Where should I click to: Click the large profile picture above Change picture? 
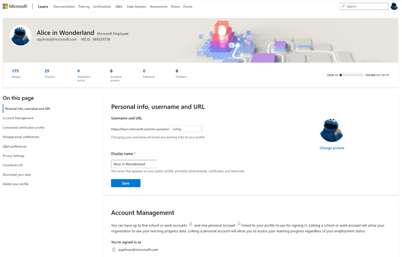click(x=332, y=130)
